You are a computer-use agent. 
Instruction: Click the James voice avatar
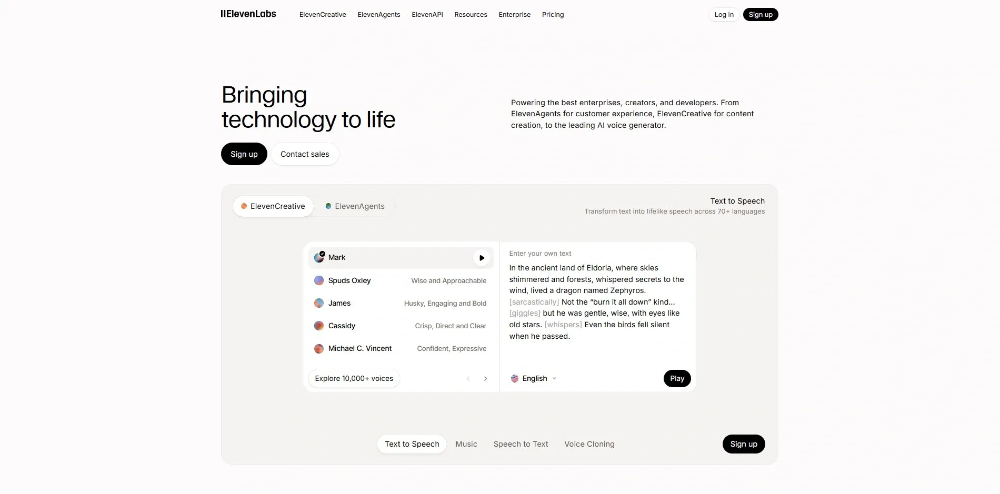[x=319, y=303]
